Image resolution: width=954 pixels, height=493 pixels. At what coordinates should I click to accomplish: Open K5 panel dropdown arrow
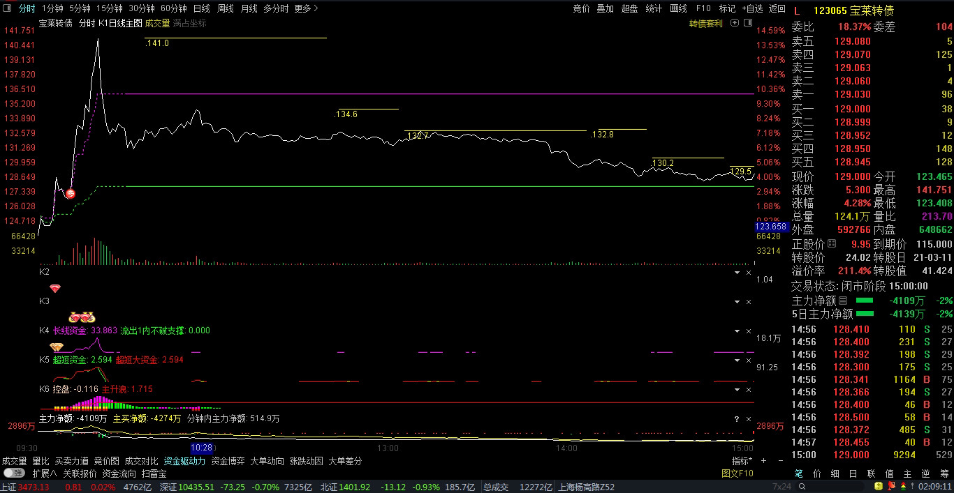(x=736, y=361)
